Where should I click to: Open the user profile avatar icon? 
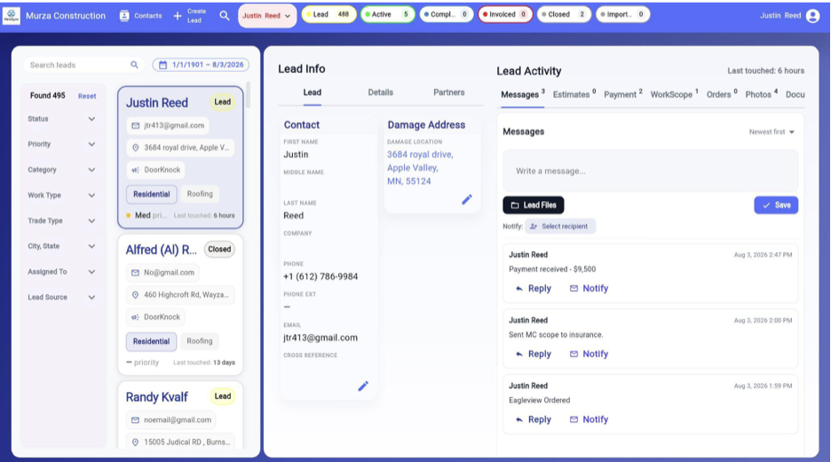click(x=812, y=16)
